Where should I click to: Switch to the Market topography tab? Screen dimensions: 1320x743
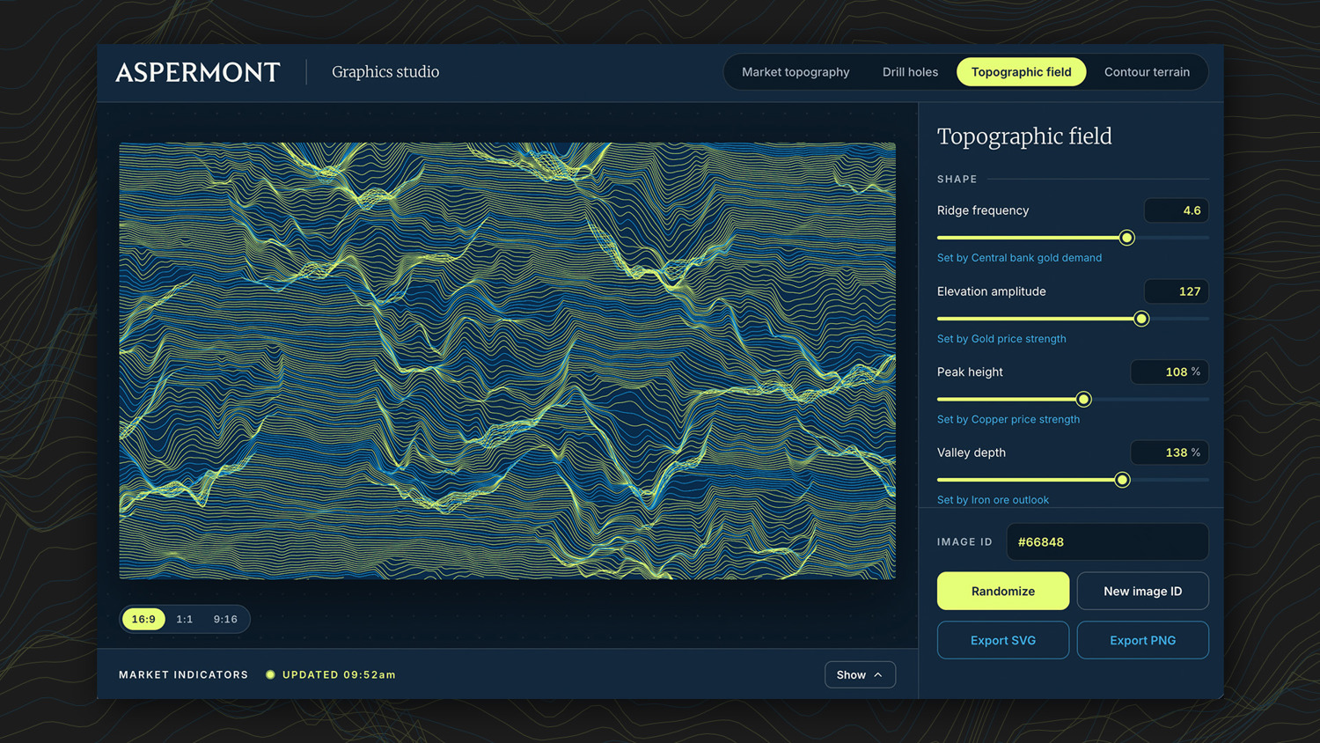[796, 72]
